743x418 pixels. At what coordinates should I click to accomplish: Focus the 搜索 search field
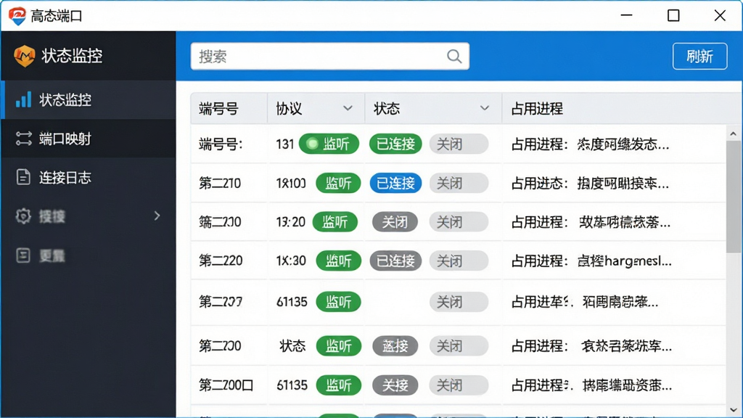[x=330, y=57]
